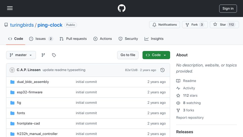Expand the master branch dropdown

(21, 55)
